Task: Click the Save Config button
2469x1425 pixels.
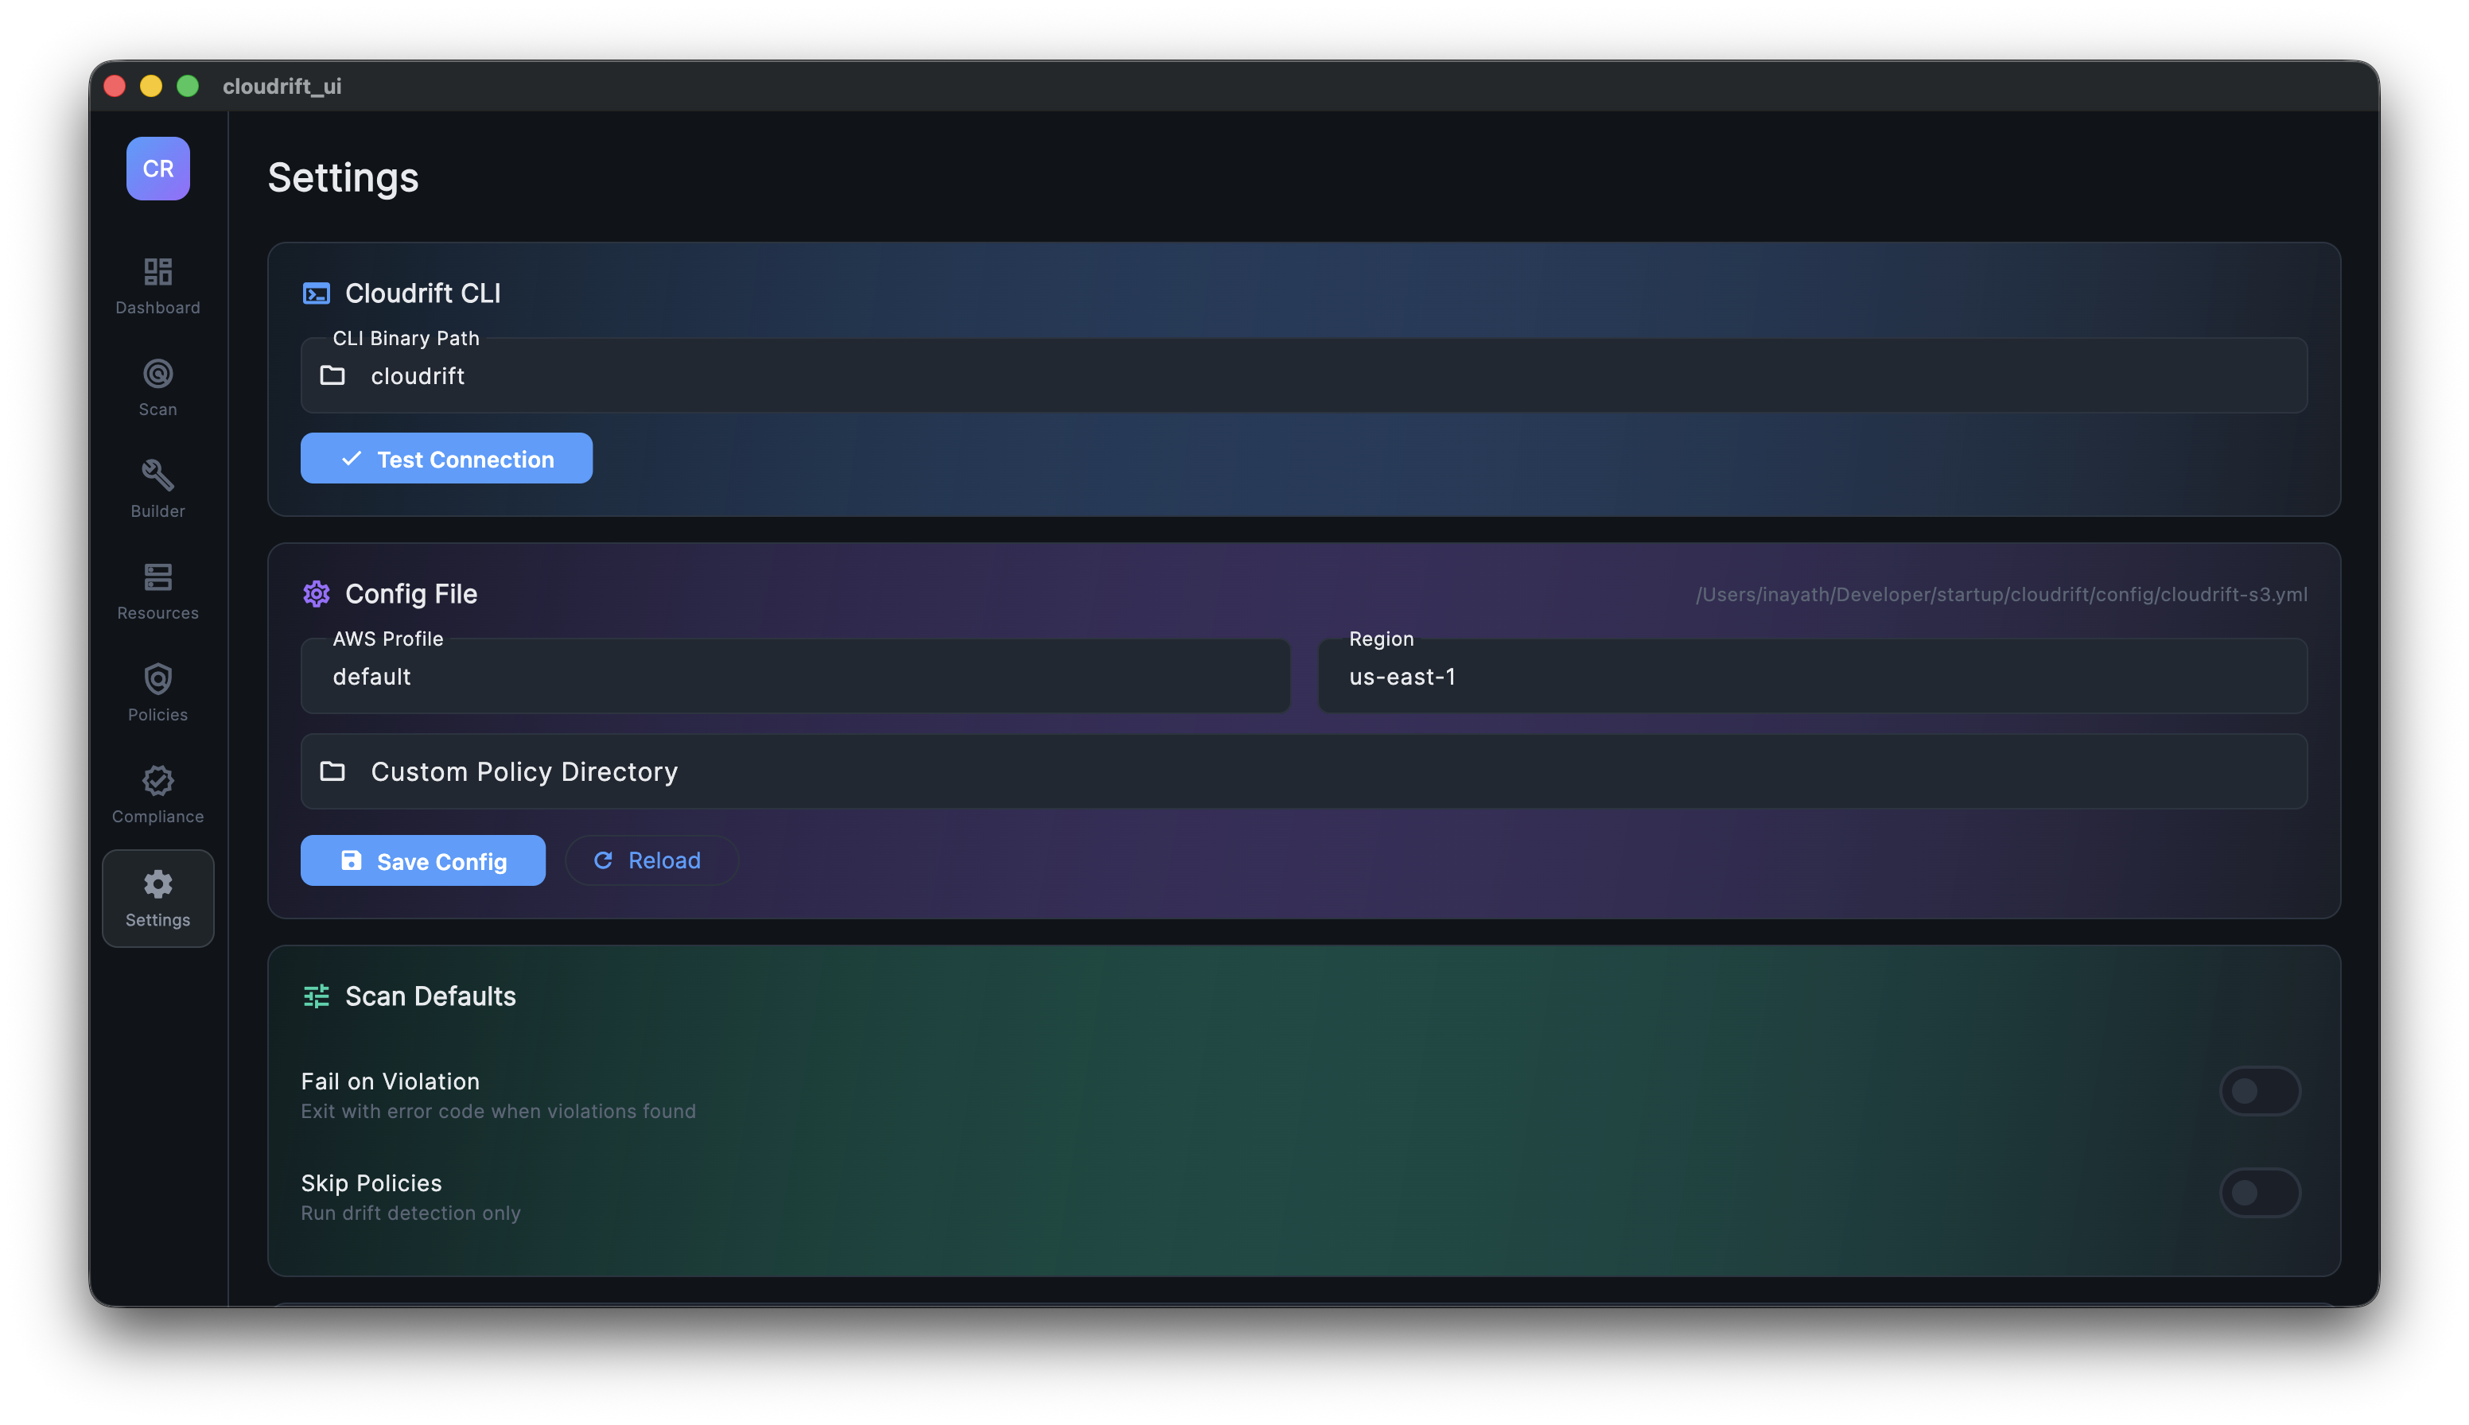Action: pos(423,860)
